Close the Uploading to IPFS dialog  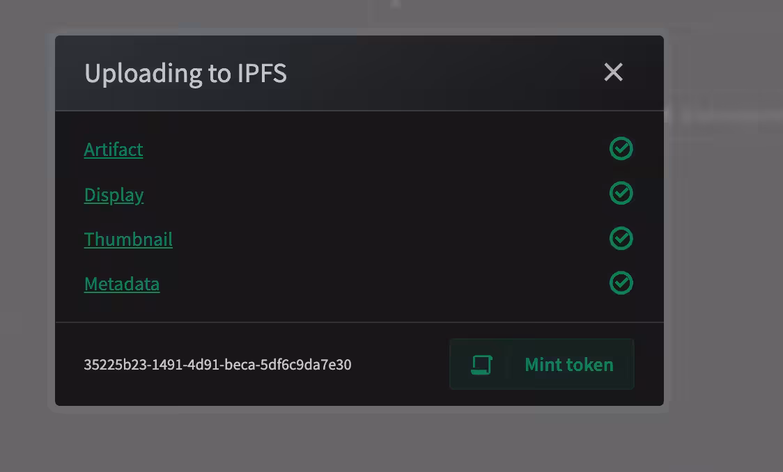613,72
